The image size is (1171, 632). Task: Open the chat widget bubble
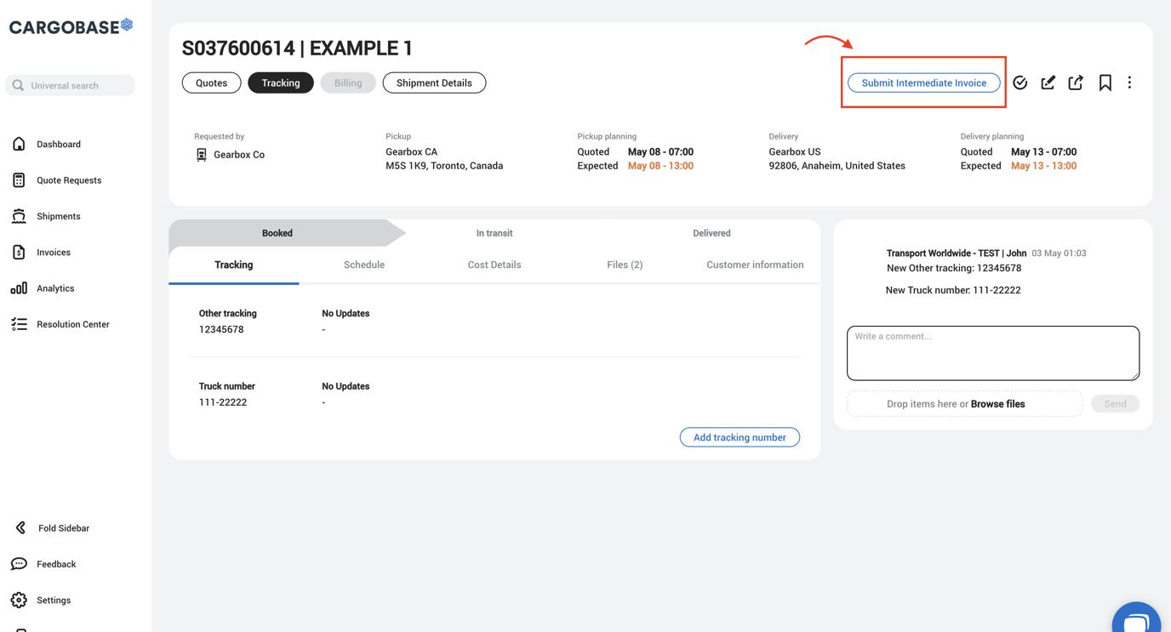coord(1136,618)
